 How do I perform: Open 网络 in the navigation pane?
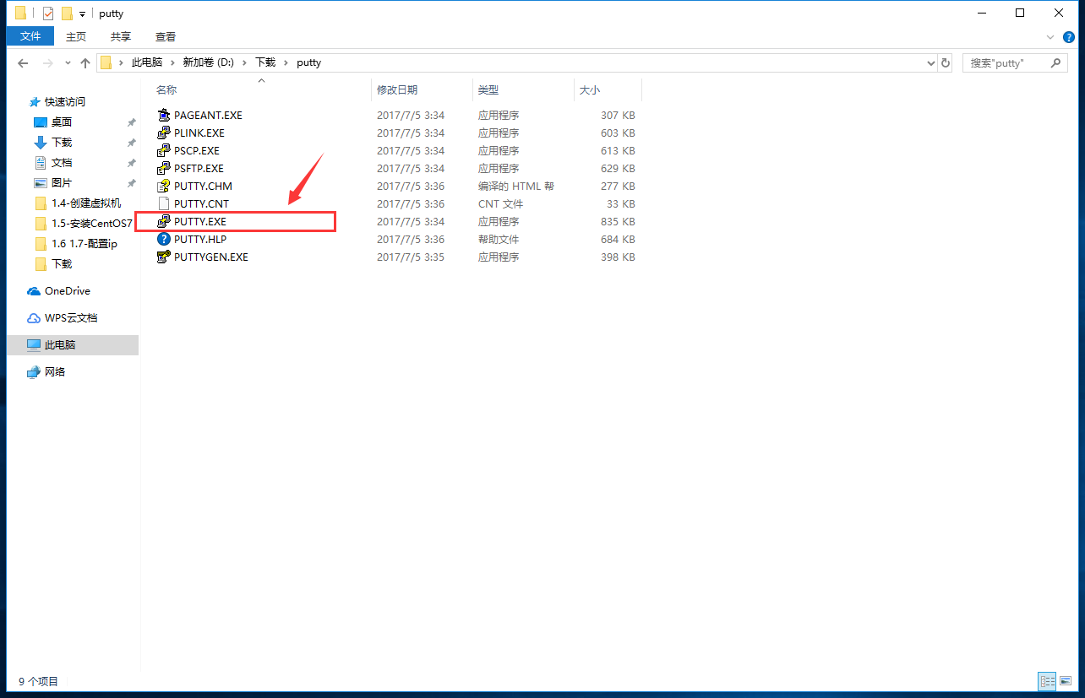point(55,372)
